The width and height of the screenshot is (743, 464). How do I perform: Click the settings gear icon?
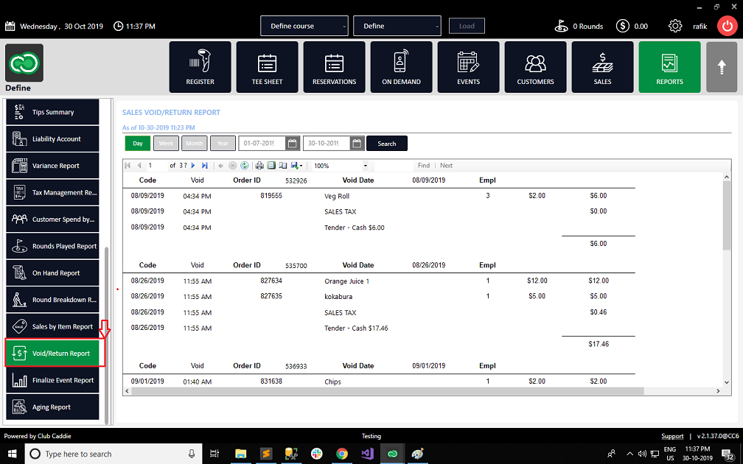674,26
